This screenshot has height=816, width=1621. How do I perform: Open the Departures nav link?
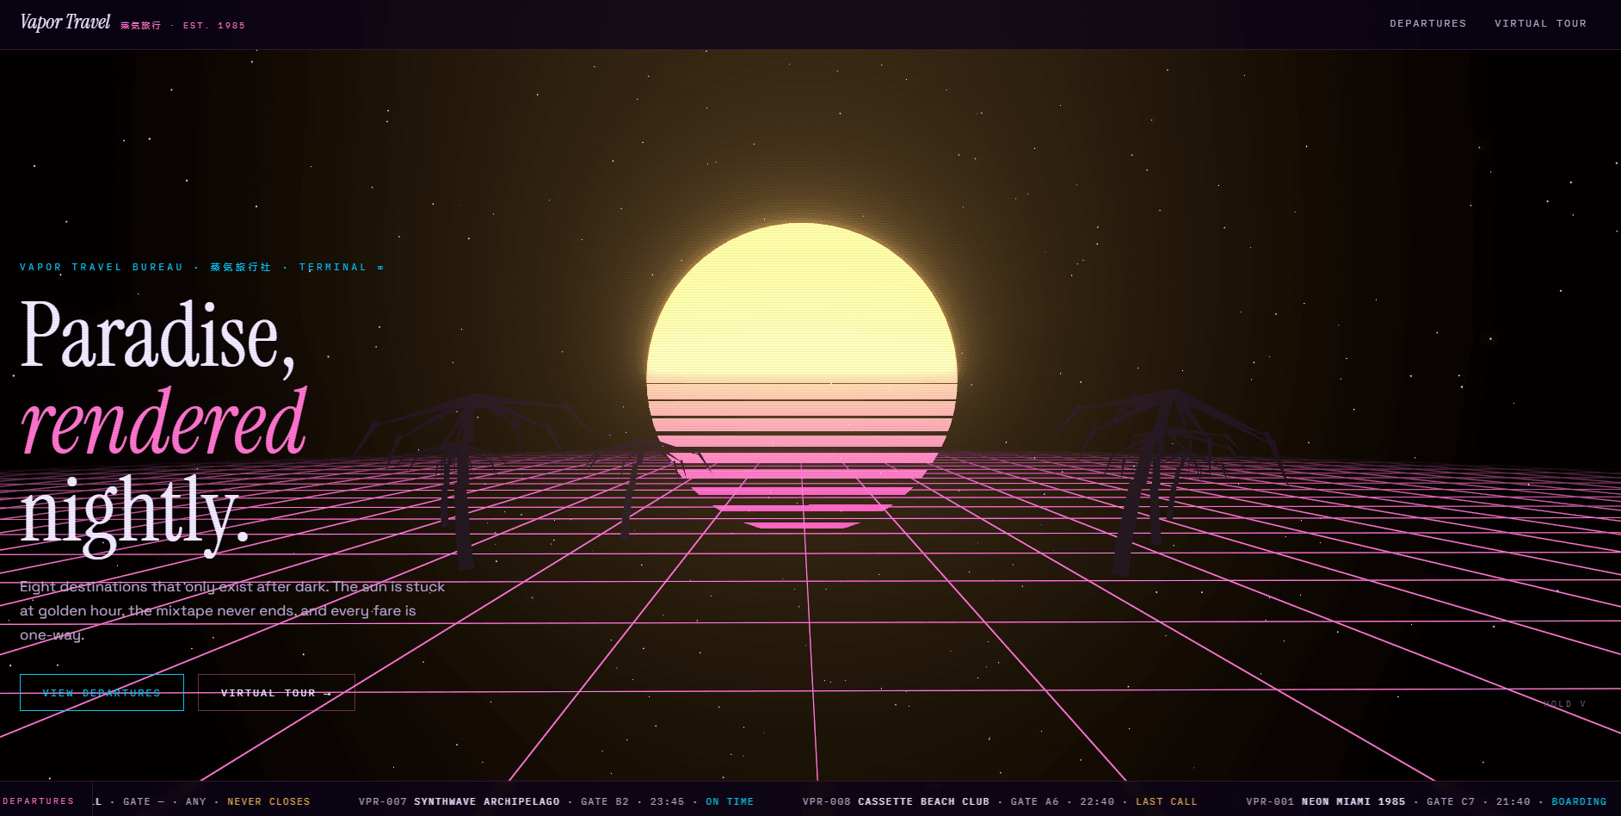click(1427, 24)
